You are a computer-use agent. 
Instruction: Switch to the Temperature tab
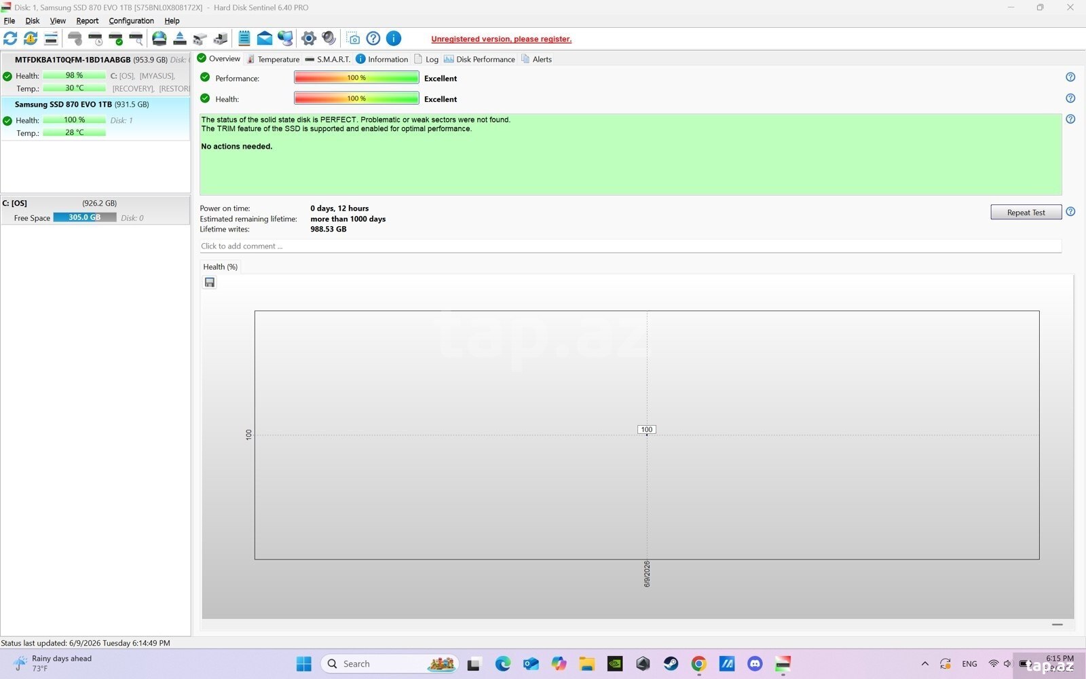click(273, 60)
